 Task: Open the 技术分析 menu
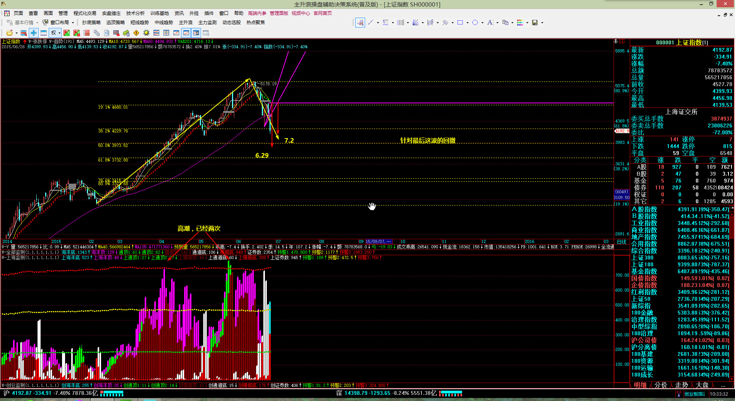[136, 13]
